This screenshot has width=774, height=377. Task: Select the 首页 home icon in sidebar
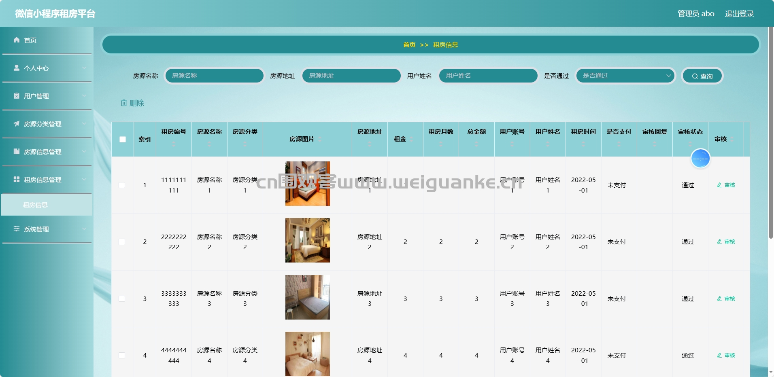[16, 40]
